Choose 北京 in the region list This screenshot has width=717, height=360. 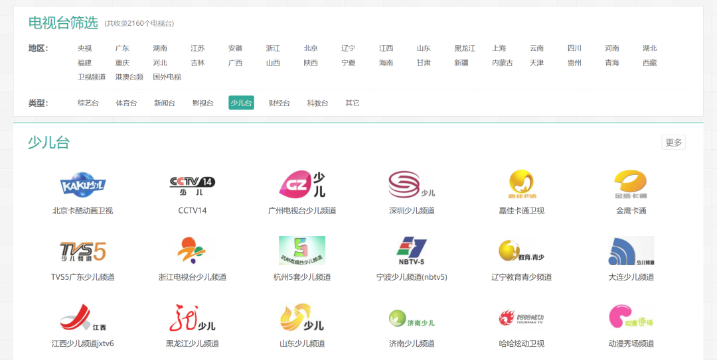click(x=311, y=48)
